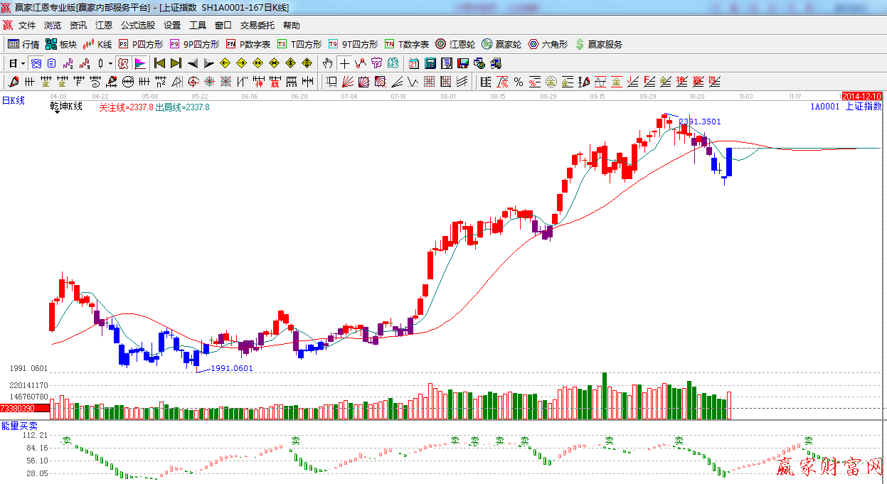Image resolution: width=887 pixels, height=484 pixels.
Task: Open the 江恩轮 Gann wheel tool
Action: pos(455,44)
